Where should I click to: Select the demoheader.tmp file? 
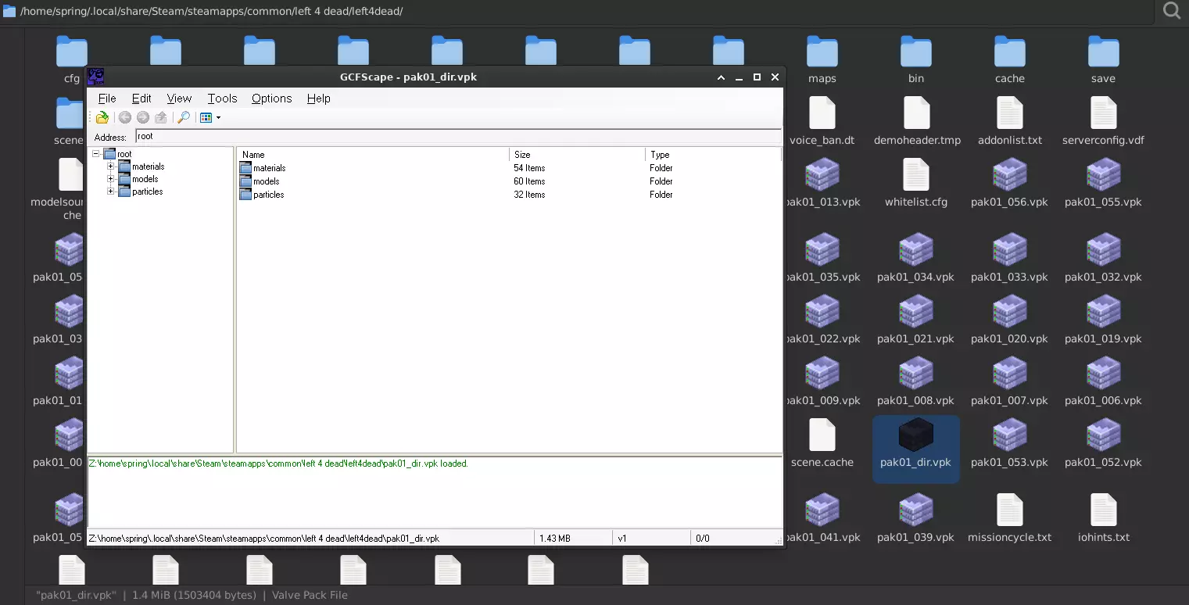916,121
